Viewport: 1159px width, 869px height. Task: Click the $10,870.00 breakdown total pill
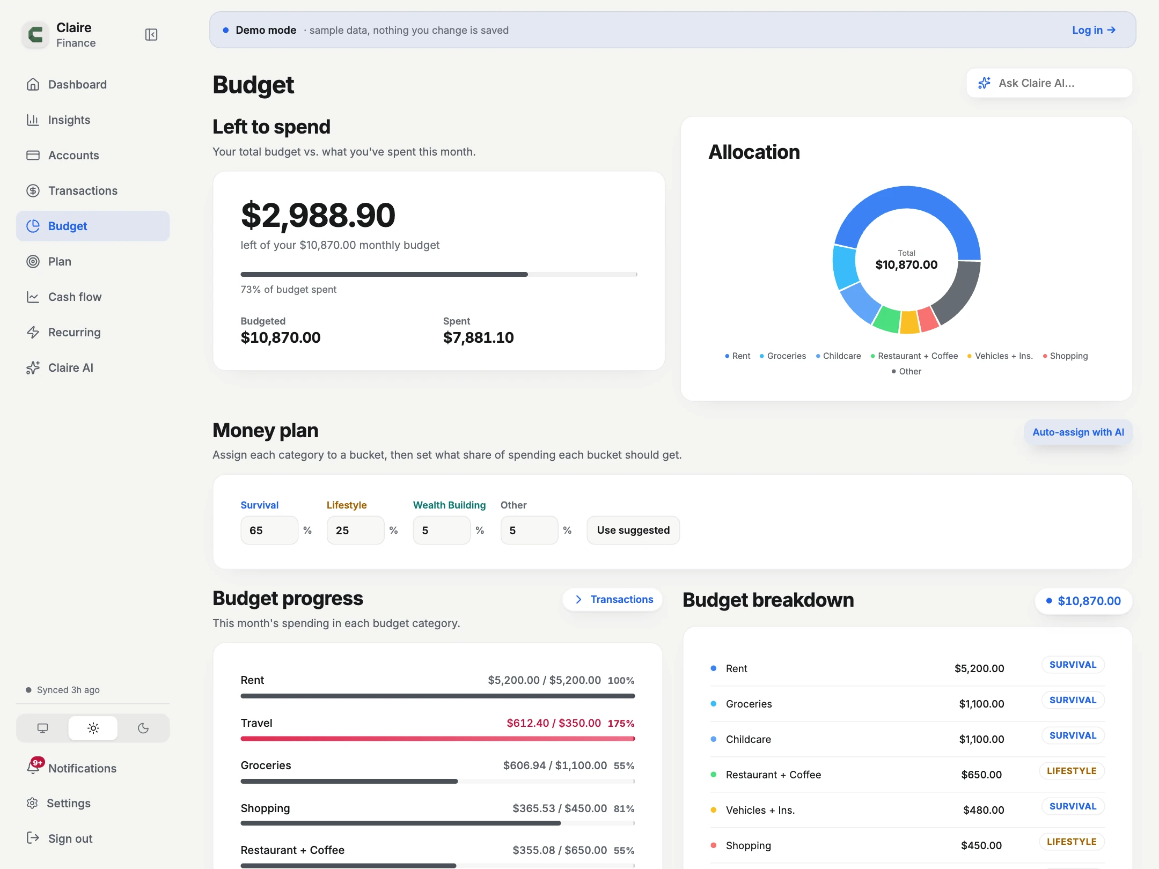click(1083, 601)
